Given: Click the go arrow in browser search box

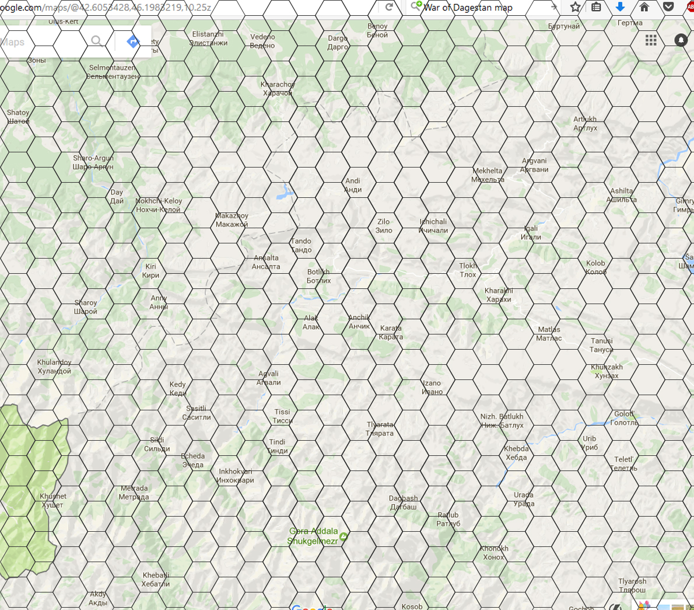Looking at the screenshot, I should click(553, 7).
